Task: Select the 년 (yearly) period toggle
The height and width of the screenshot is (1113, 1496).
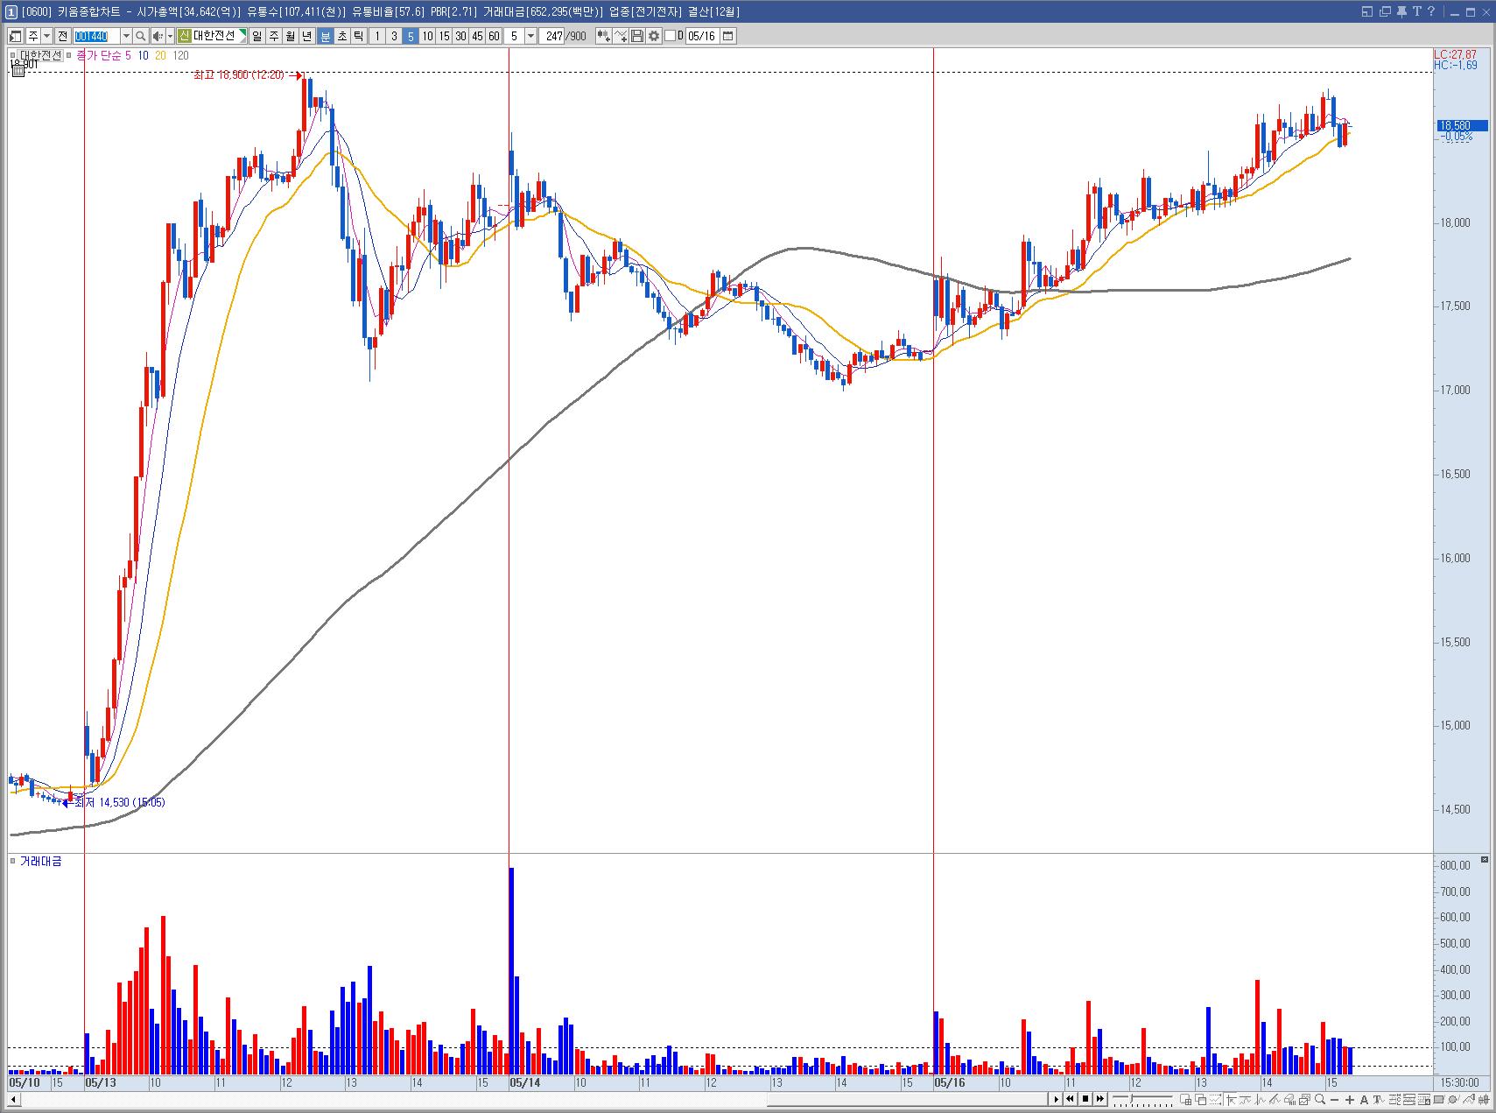Action: (x=307, y=36)
